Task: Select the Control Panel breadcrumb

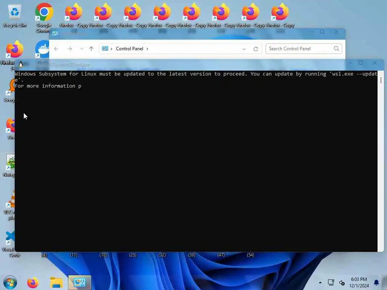Action: 130,49
